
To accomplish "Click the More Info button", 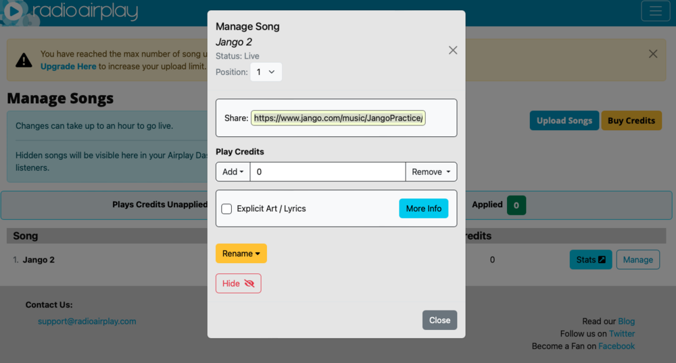I will (423, 208).
